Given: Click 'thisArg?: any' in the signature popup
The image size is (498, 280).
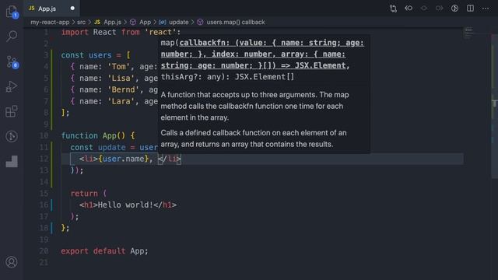Looking at the screenshot, I should tap(193, 77).
